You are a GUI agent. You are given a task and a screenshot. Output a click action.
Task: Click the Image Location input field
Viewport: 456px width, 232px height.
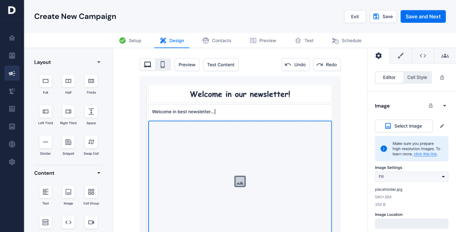pyautogui.click(x=411, y=223)
